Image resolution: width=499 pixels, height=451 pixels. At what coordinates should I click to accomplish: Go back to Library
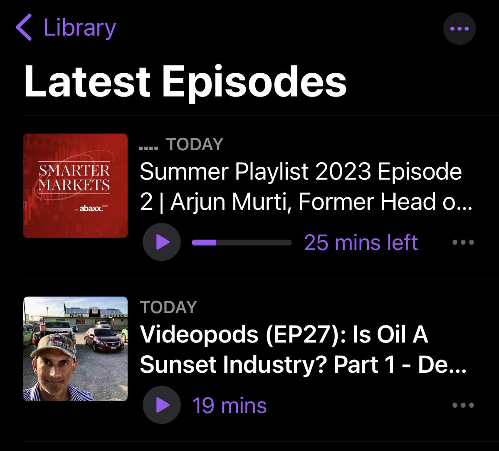click(65, 28)
